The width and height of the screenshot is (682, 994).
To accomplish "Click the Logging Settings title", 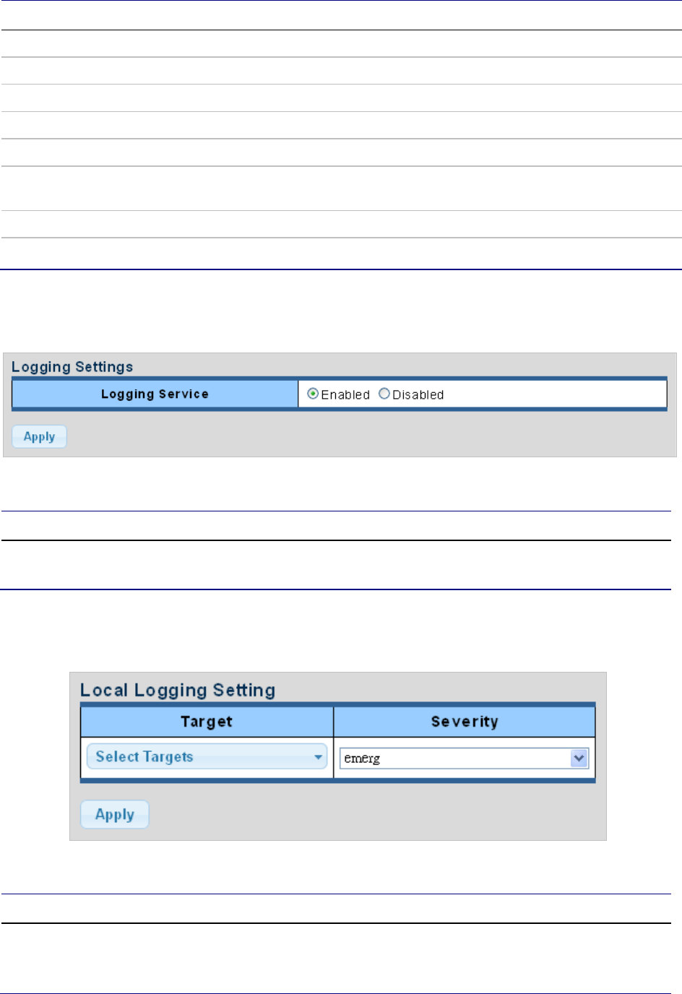I will click(72, 367).
